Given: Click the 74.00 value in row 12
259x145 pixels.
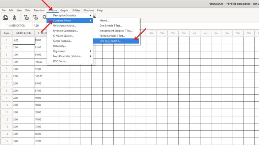Looking at the screenshot, I should (x=38, y=119).
